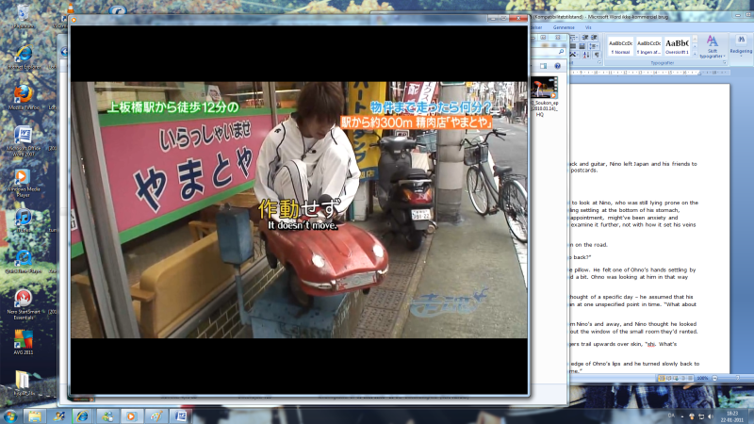
Task: Expand the Word styles gallery more arrow
Action: pos(695,53)
